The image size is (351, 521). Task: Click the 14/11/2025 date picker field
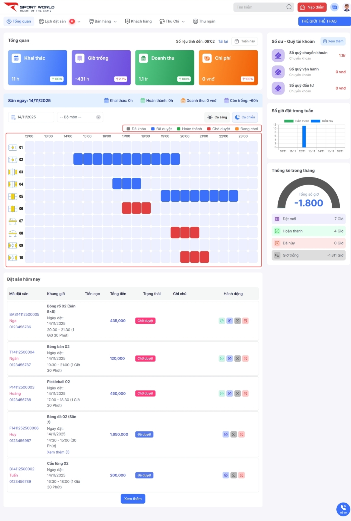(x=31, y=117)
